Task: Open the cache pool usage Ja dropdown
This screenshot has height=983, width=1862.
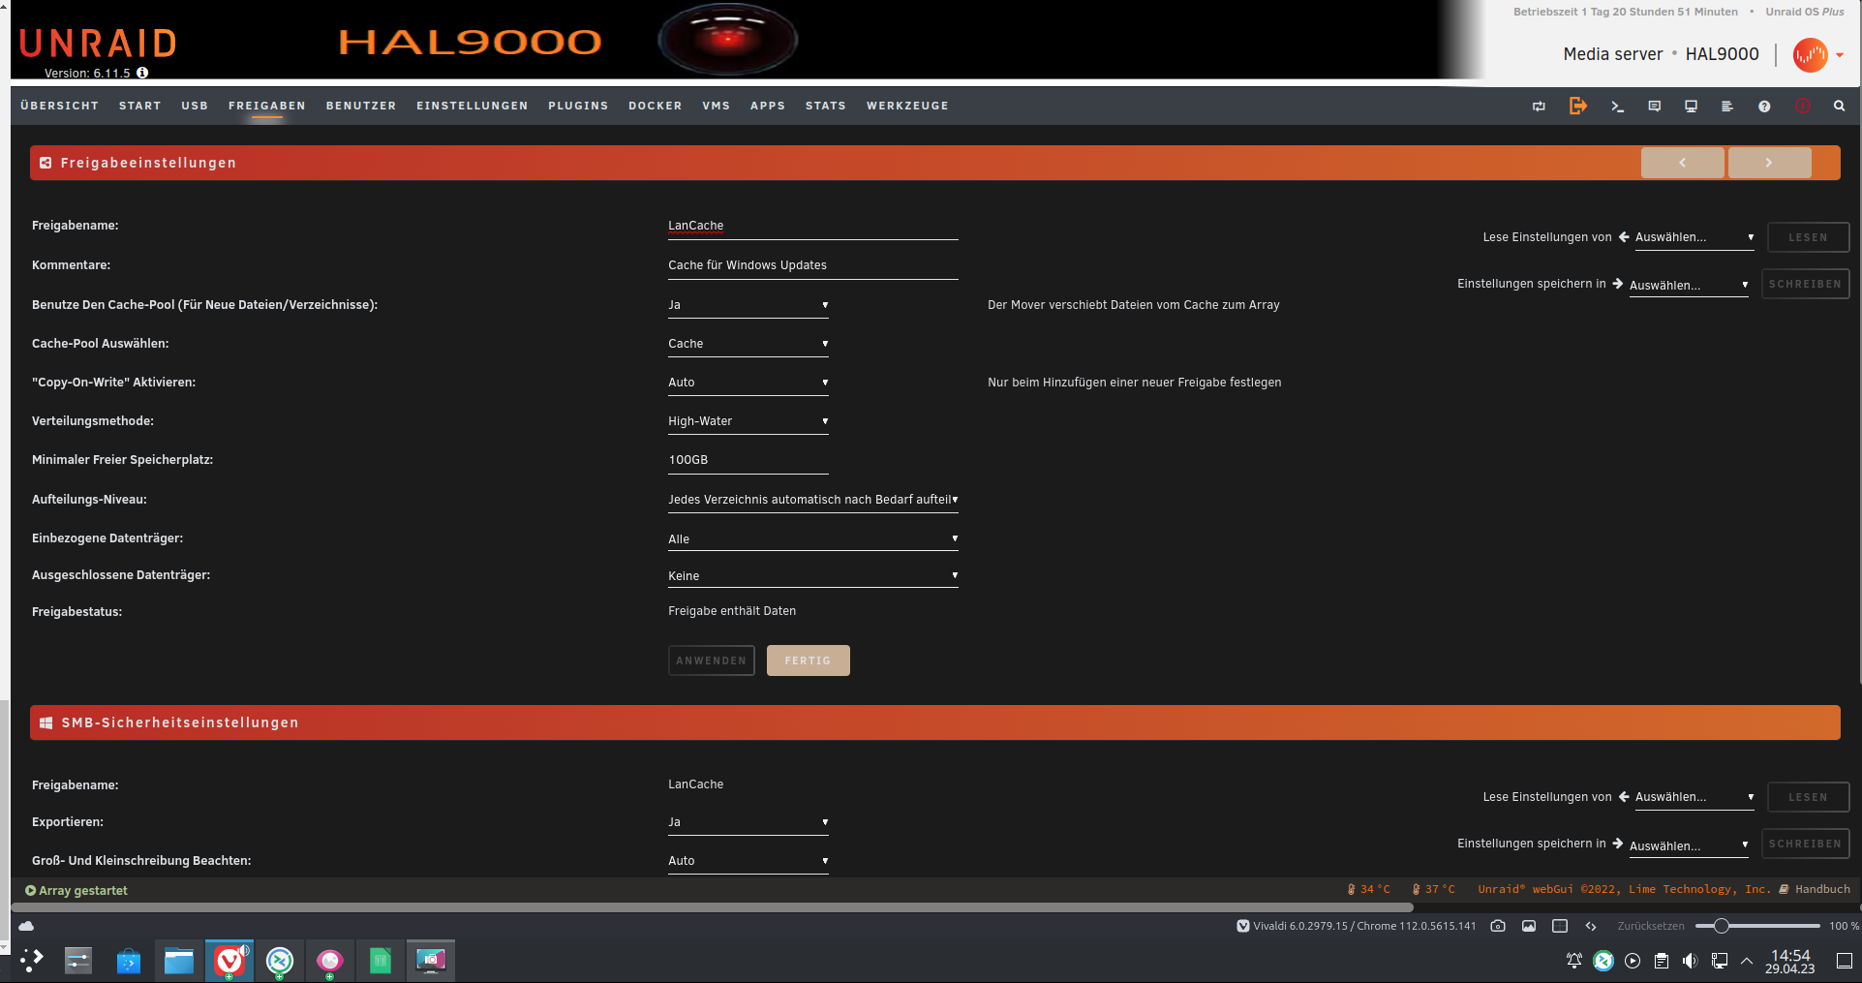Action: point(748,305)
